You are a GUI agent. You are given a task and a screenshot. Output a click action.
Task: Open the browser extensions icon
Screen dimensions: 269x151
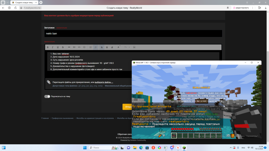point(259,8)
